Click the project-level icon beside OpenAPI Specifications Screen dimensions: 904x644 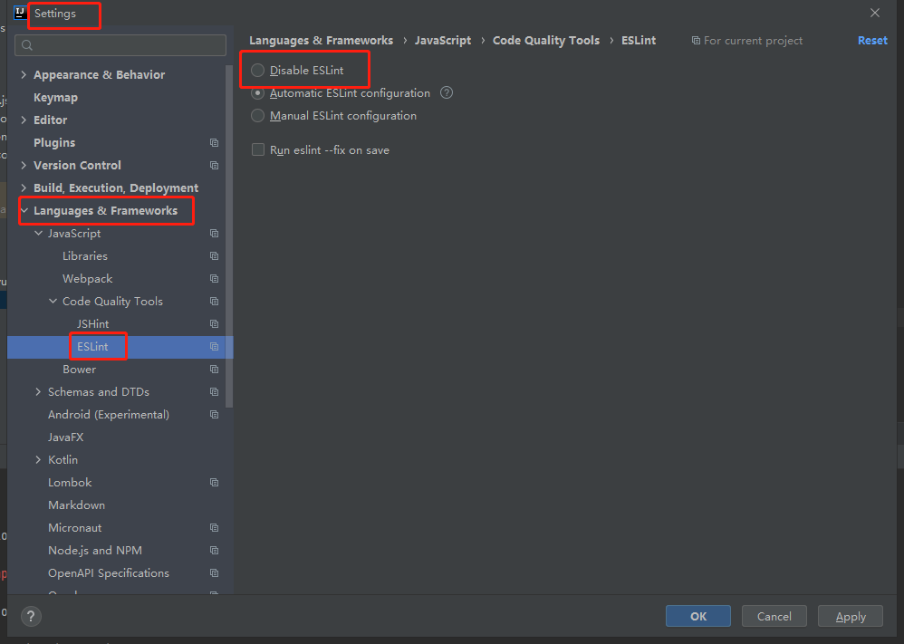(214, 573)
